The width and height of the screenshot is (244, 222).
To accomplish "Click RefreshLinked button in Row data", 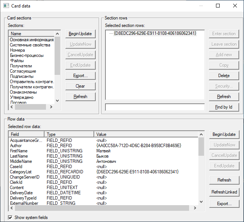I will pos(224,192).
